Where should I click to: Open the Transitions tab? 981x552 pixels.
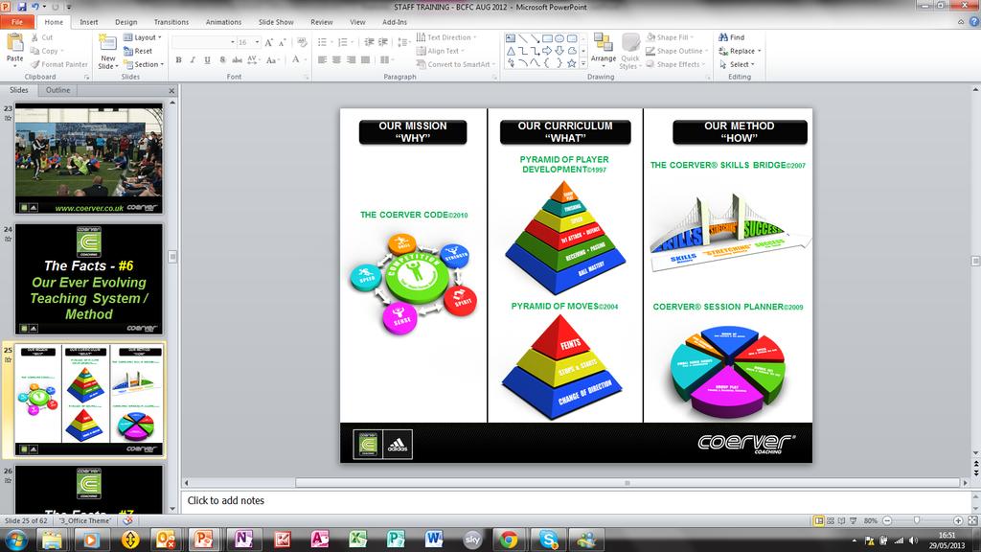point(171,22)
